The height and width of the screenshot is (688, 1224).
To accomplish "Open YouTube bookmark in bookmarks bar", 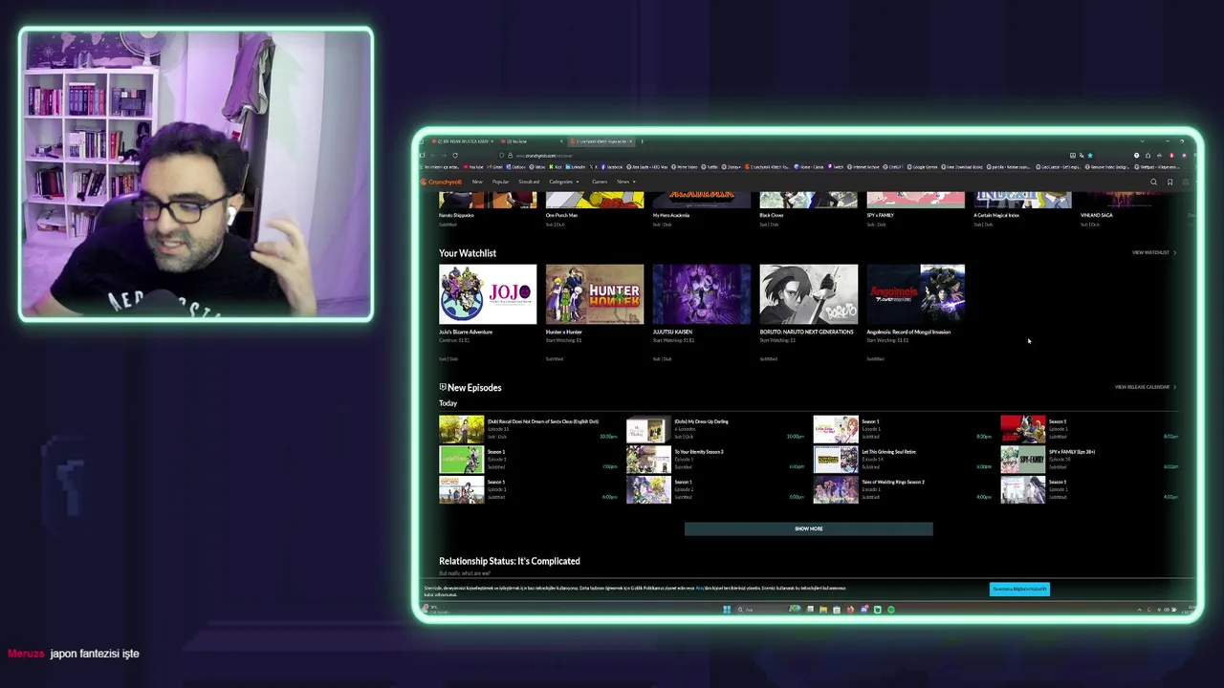I will [x=473, y=167].
